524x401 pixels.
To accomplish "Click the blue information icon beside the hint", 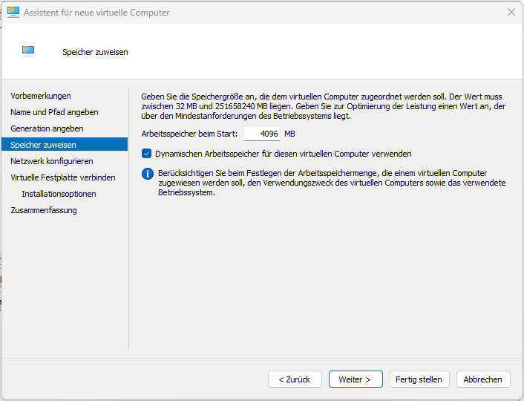I will pos(147,175).
